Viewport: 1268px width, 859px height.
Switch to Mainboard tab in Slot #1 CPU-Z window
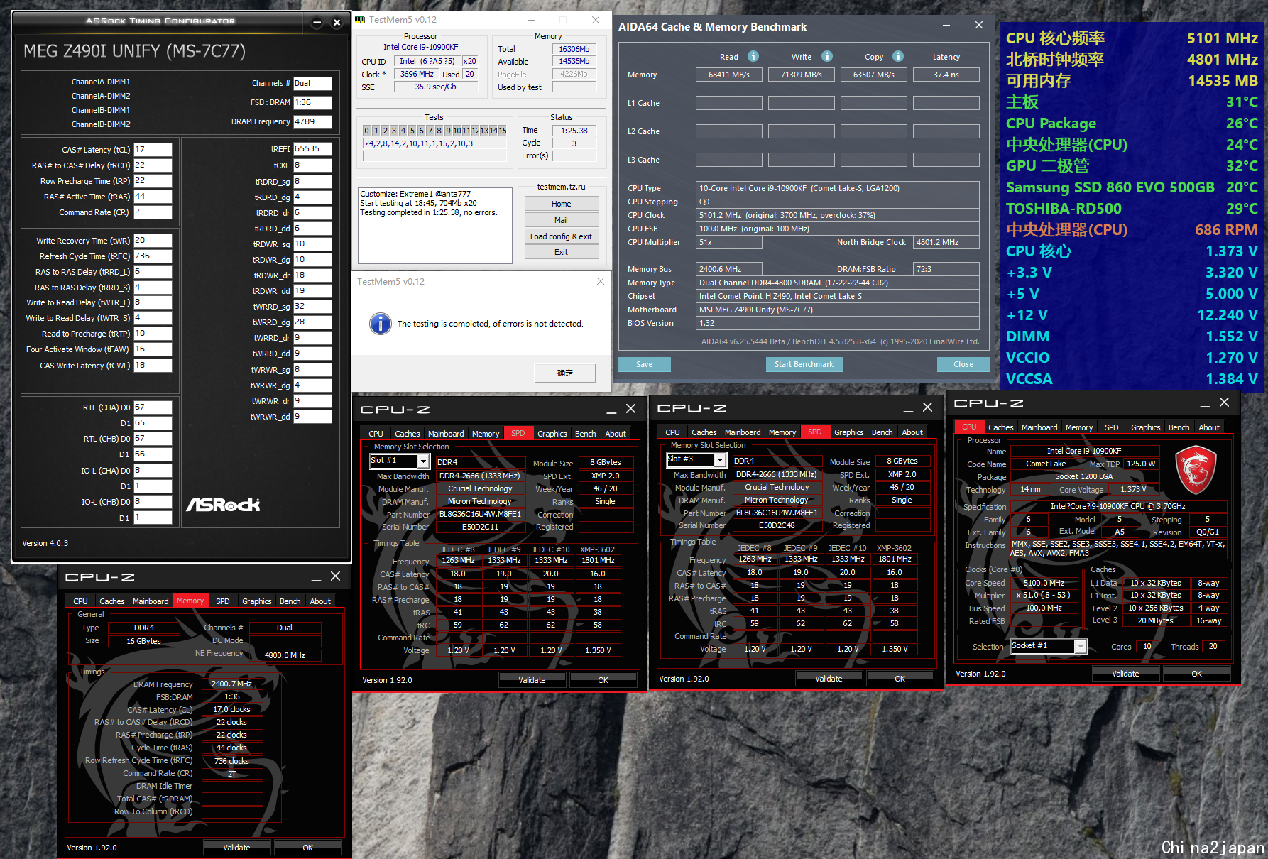446,434
